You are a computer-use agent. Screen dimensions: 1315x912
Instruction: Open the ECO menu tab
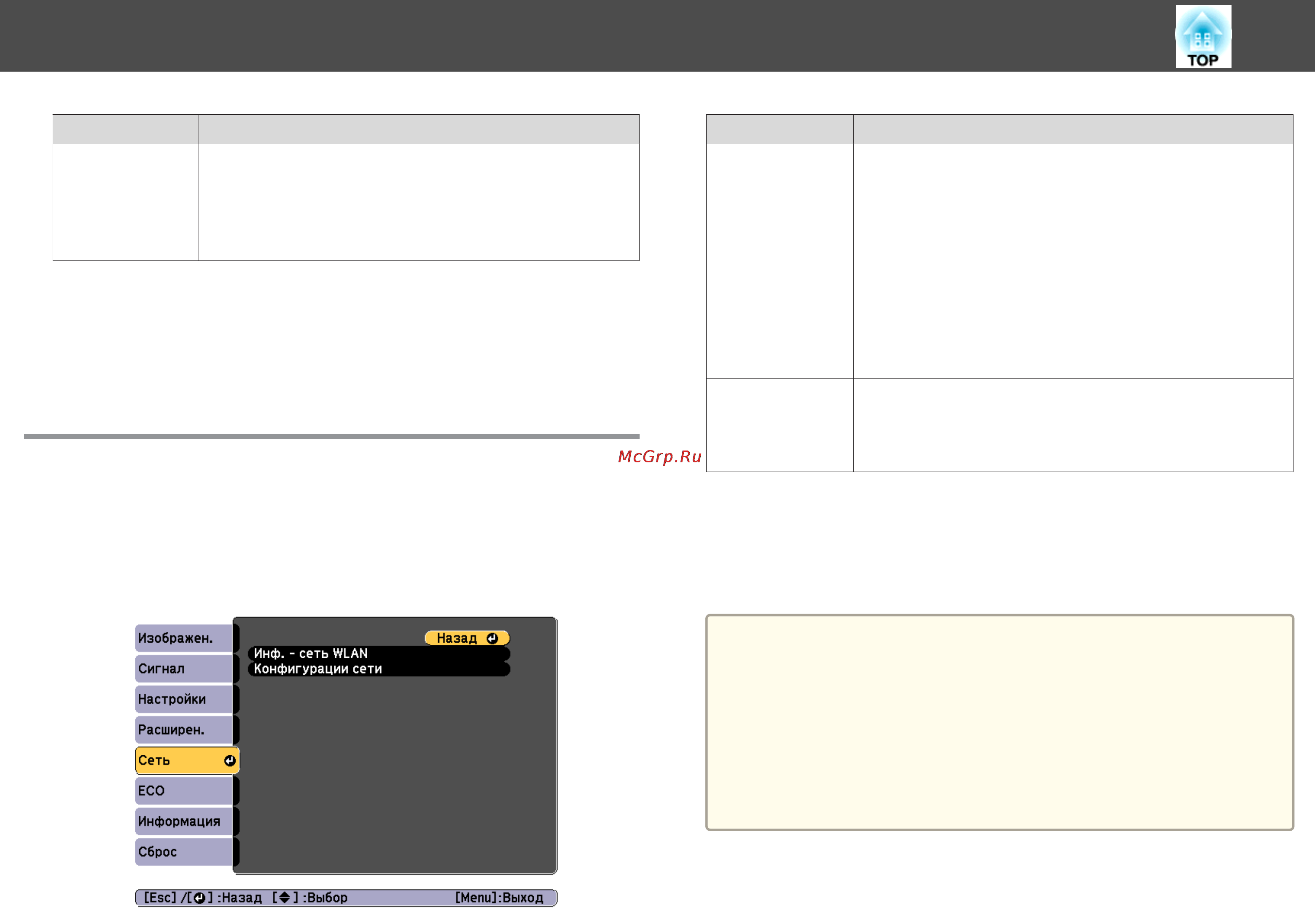[183, 791]
